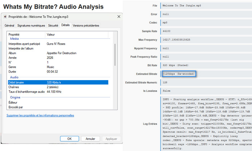Click the OK button
This screenshot has height=151, width=252.
tap(69, 139)
